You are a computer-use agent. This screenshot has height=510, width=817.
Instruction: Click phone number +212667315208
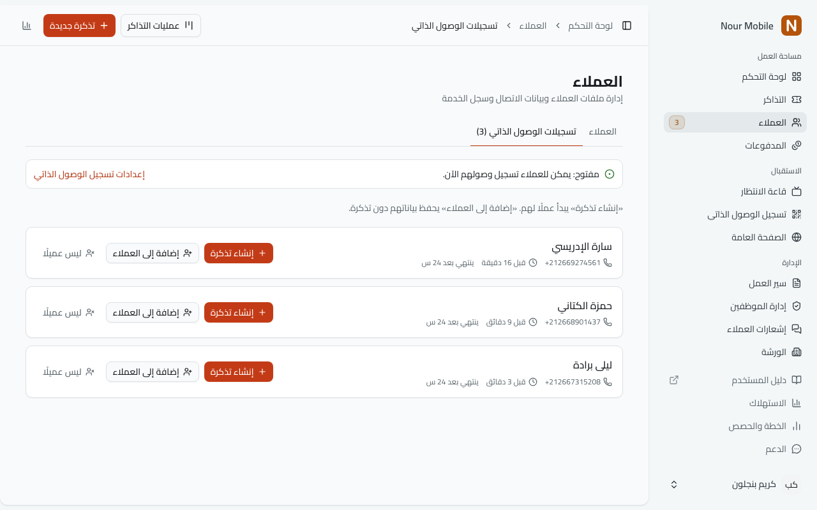(x=573, y=382)
